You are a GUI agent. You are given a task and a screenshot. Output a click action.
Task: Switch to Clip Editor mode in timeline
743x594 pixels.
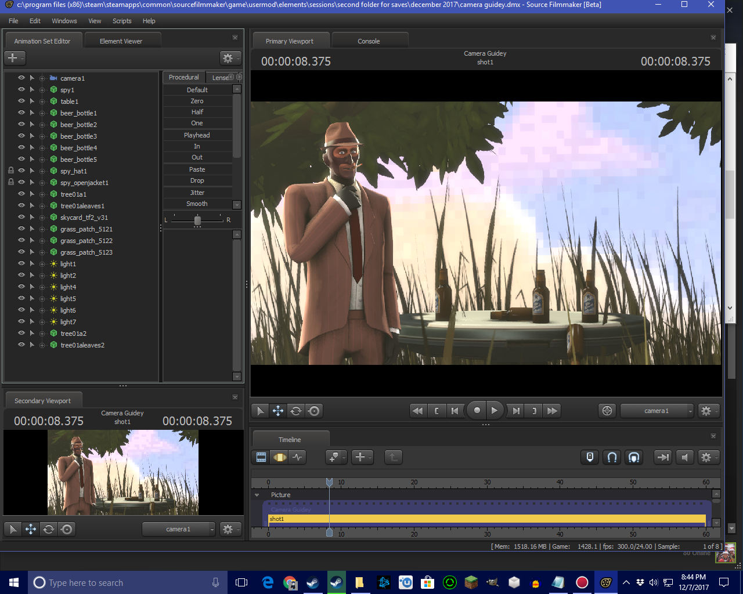(x=261, y=457)
